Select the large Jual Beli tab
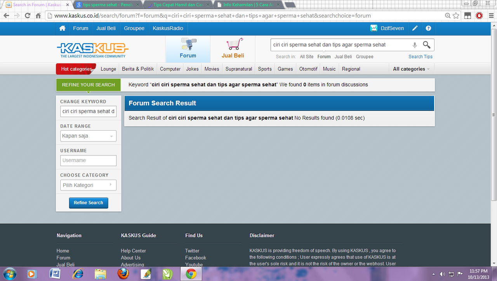497x281 pixels. tap(233, 49)
